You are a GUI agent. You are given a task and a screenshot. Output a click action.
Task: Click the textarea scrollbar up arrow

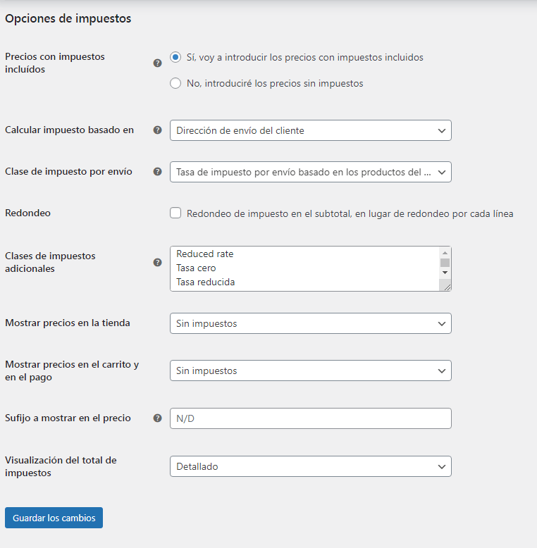[x=445, y=253]
